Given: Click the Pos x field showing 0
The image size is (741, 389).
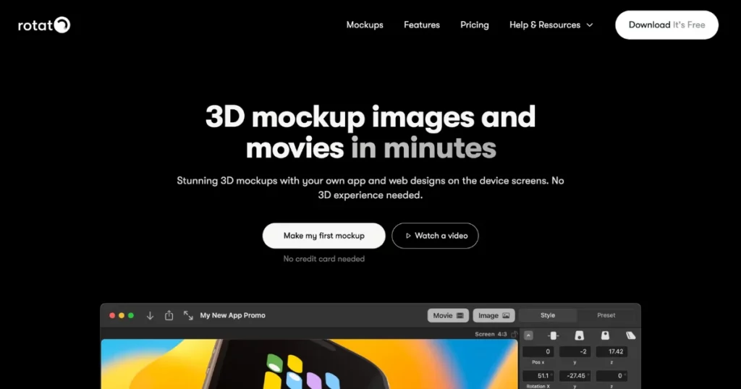Looking at the screenshot, I should tap(538, 351).
